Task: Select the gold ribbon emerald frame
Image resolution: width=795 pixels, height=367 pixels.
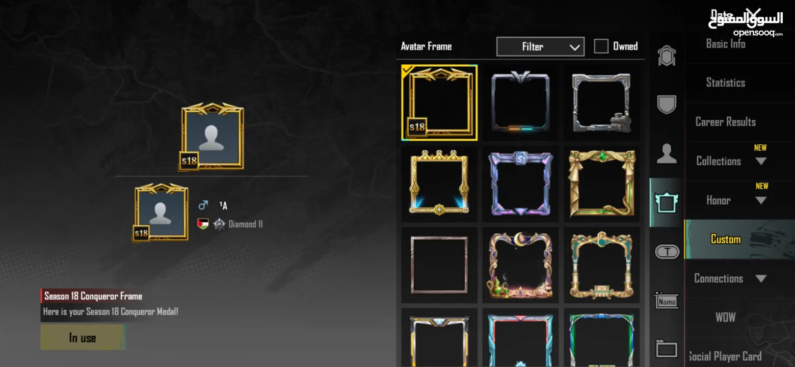Action: tap(601, 183)
